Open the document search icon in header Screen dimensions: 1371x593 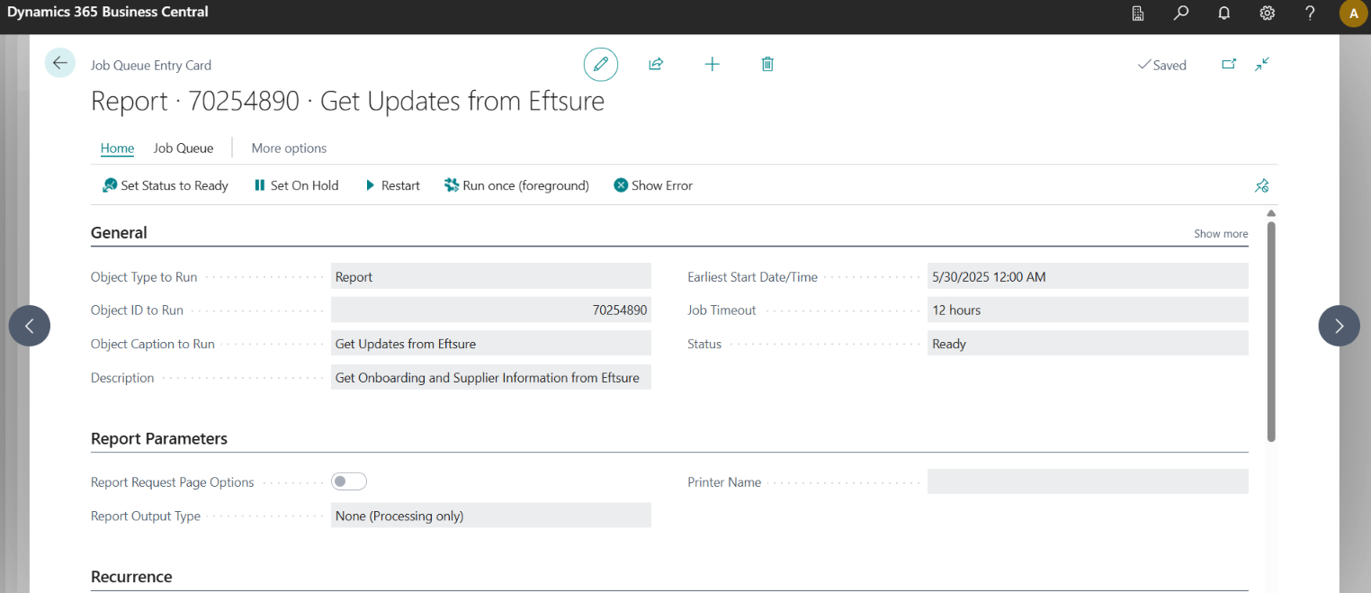(x=1138, y=13)
